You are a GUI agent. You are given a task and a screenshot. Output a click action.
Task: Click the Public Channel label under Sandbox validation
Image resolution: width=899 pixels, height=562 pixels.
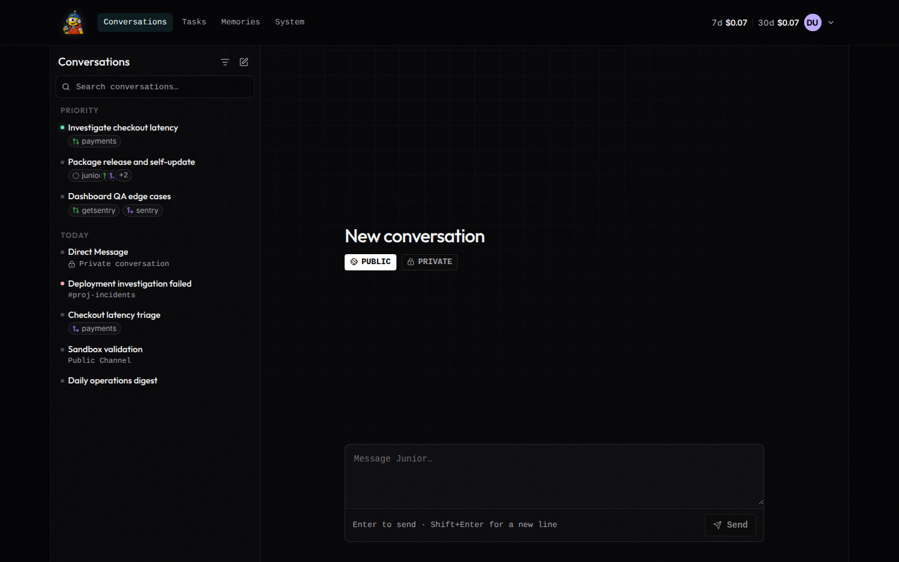pyautogui.click(x=99, y=360)
